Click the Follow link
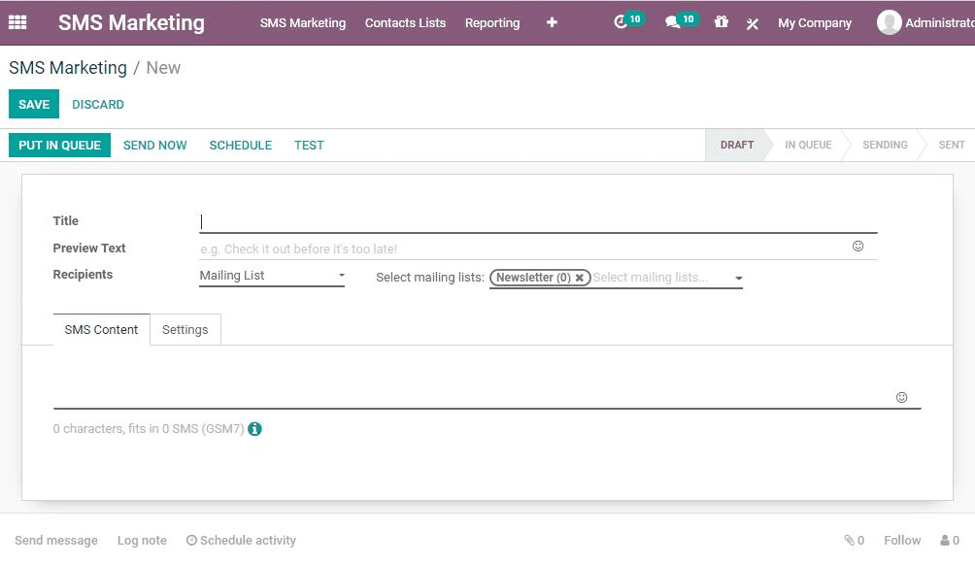 [902, 541]
